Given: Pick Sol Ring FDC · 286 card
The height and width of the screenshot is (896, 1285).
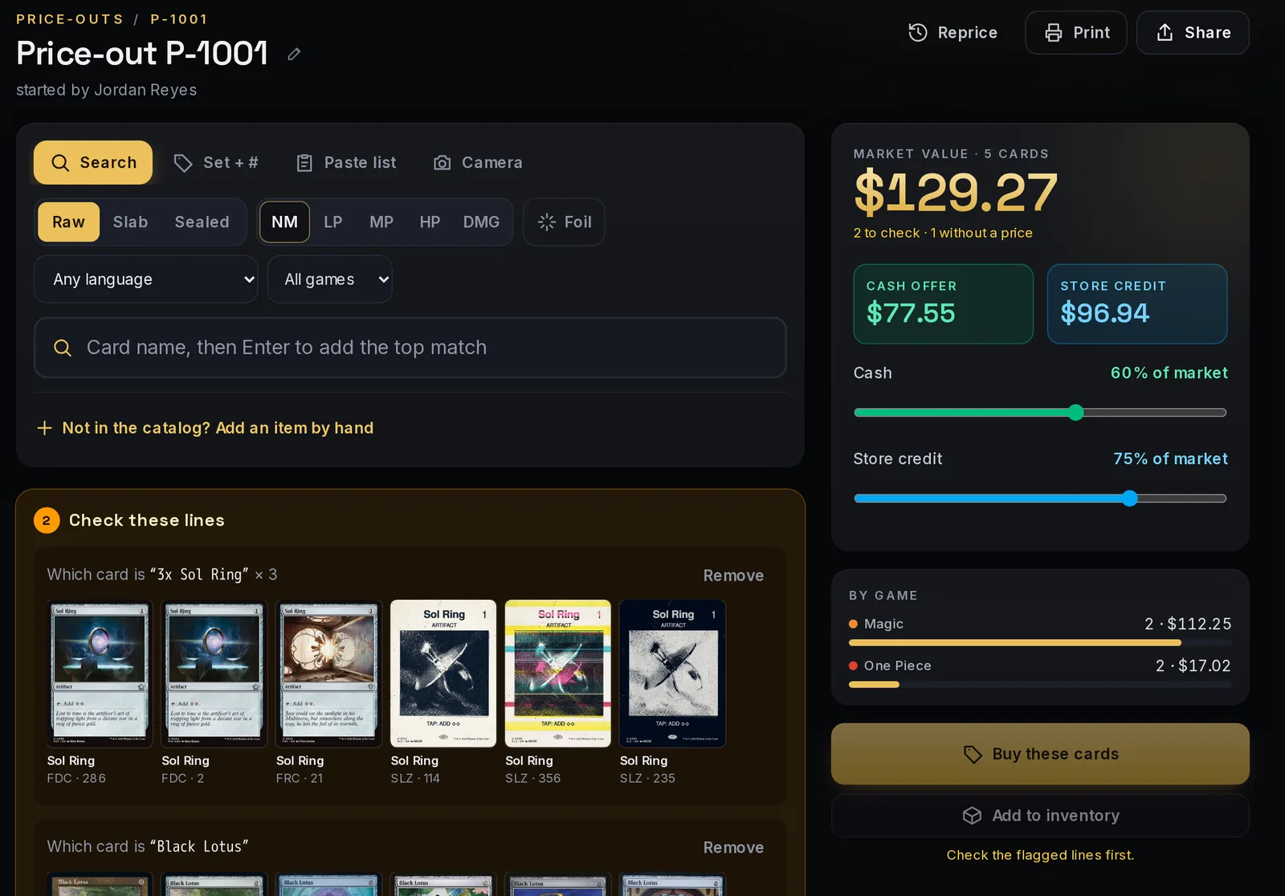Looking at the screenshot, I should [x=100, y=694].
